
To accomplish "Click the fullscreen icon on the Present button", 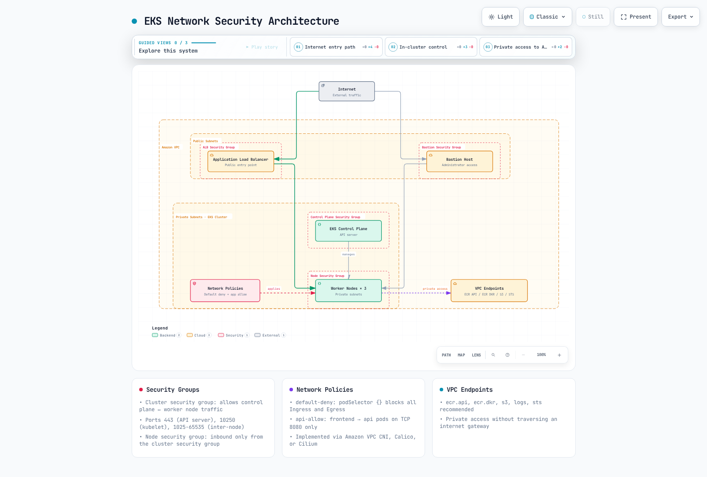I will click(x=623, y=17).
